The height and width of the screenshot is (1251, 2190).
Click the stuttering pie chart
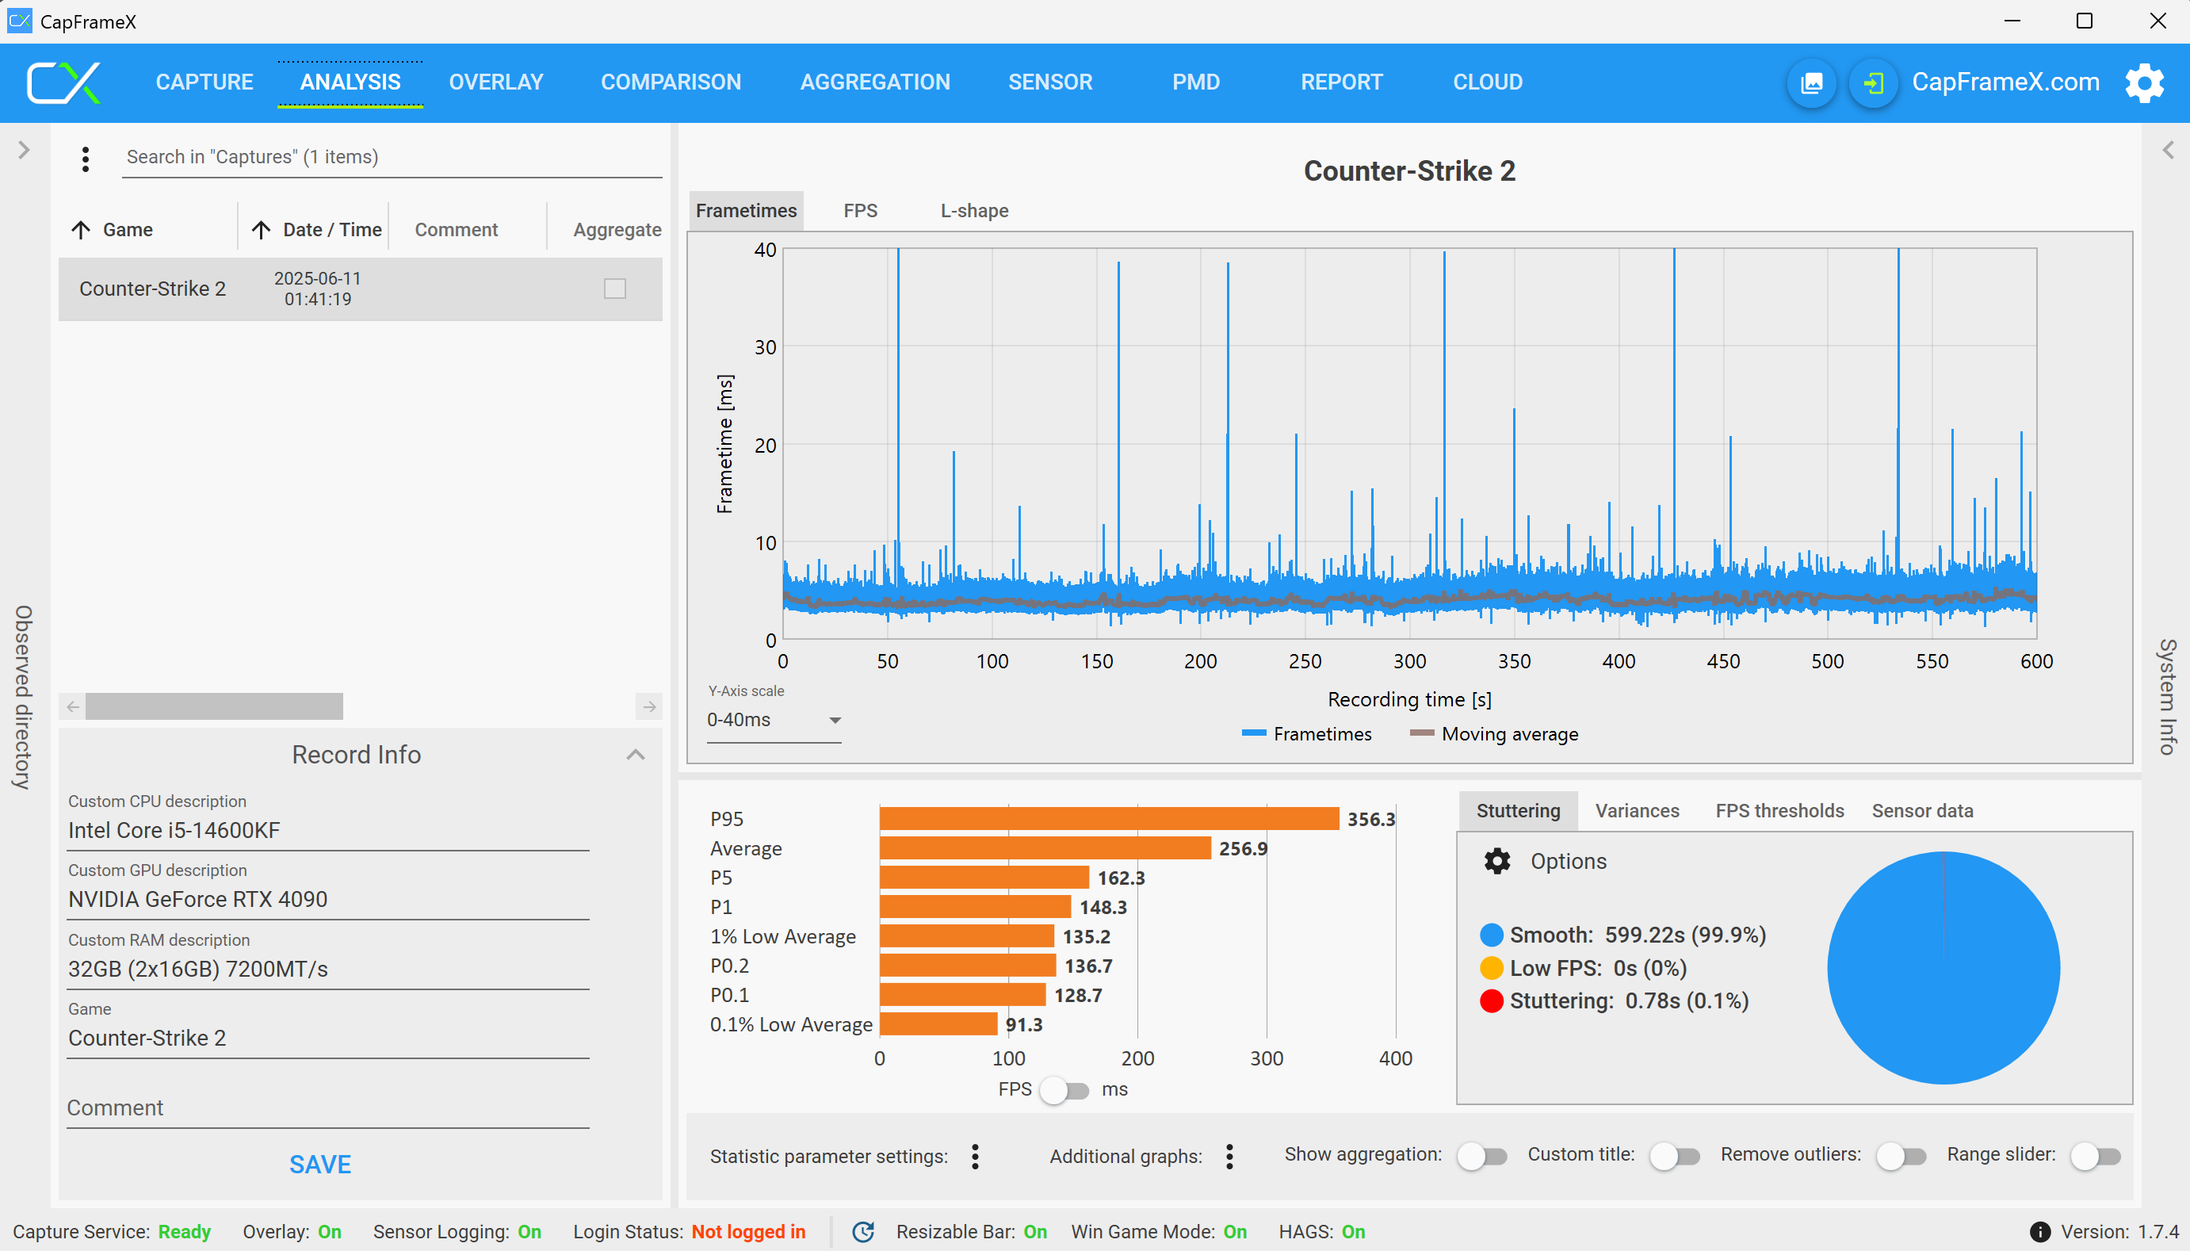(1943, 967)
